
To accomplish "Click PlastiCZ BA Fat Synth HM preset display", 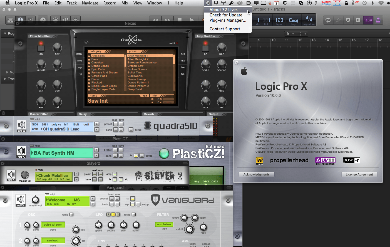I will [x=61, y=153].
